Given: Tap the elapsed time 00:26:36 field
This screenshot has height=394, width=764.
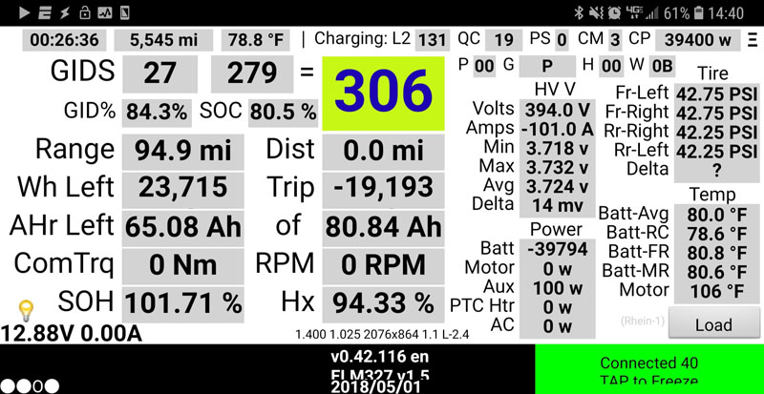Looking at the screenshot, I should pos(65,40).
